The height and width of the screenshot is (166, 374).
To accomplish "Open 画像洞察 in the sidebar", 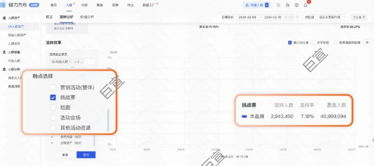I will tap(14, 87).
